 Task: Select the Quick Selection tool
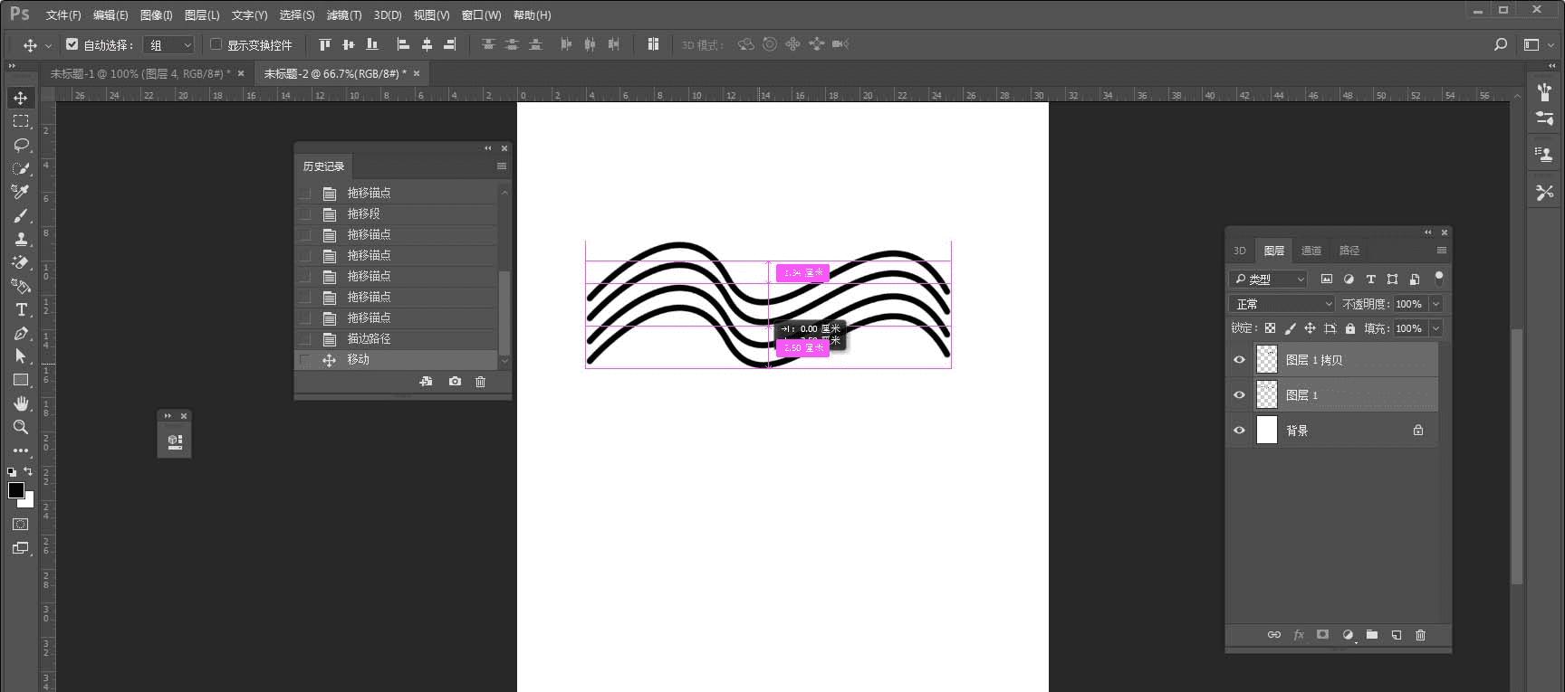[x=21, y=168]
